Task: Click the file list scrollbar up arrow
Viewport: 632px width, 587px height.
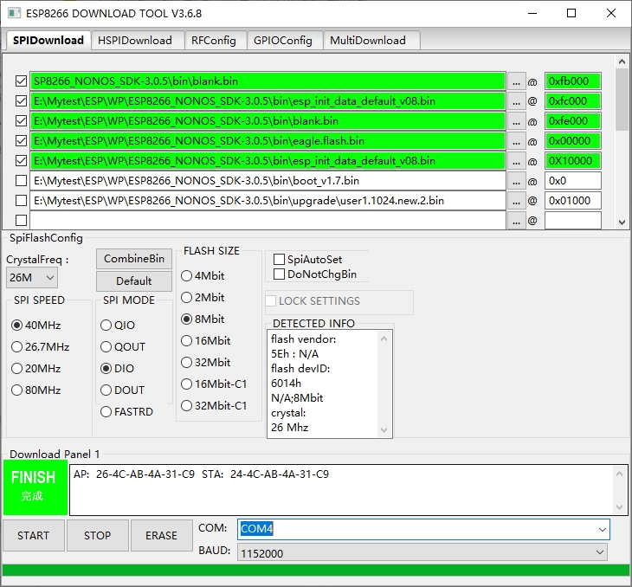Action: pos(622,61)
